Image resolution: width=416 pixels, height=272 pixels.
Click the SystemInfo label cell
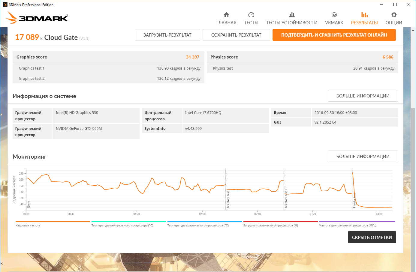point(162,129)
